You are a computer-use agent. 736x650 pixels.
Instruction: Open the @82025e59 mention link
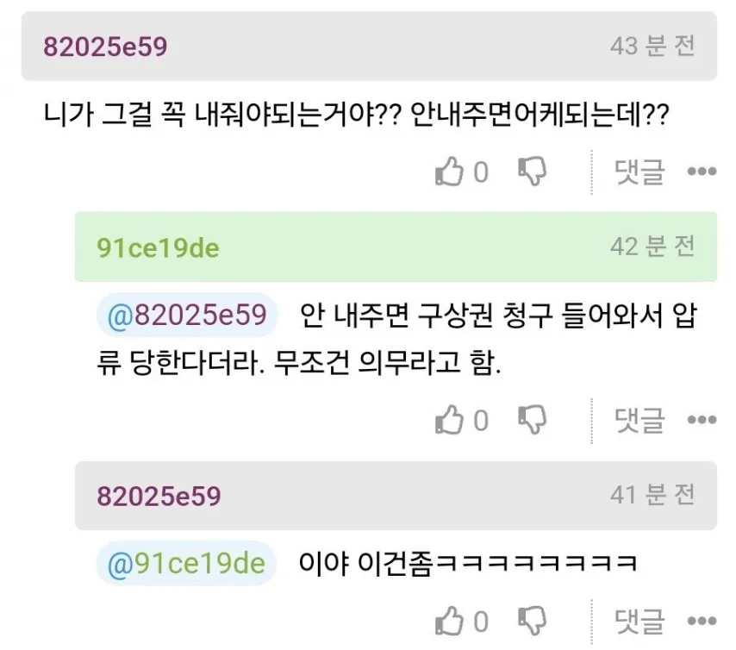[187, 316]
